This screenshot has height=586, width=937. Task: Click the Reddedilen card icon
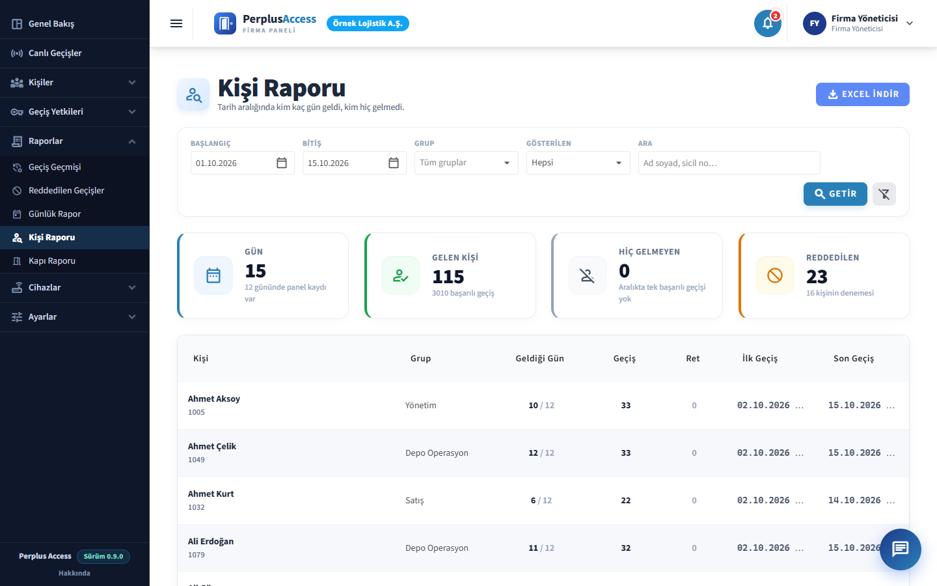[775, 275]
